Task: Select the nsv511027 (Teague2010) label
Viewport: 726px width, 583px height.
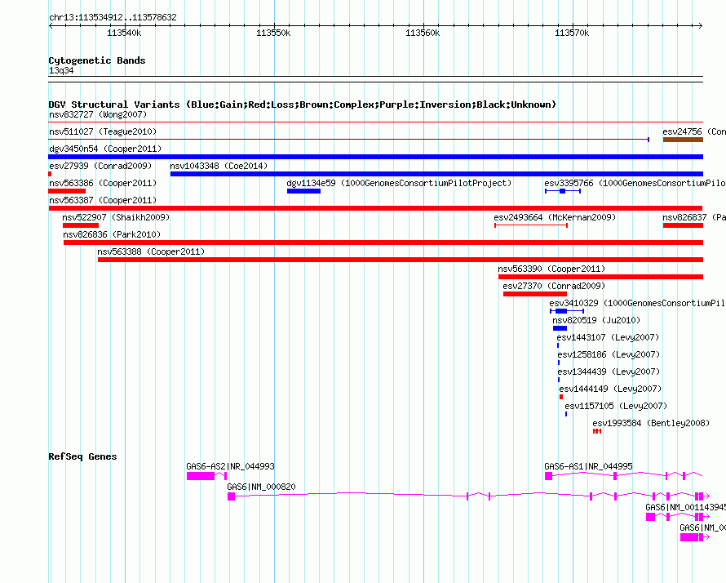Action: 103,131
